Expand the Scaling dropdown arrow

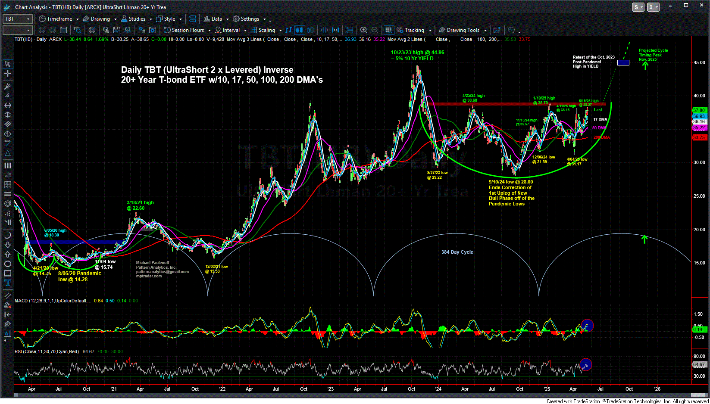pos(280,31)
